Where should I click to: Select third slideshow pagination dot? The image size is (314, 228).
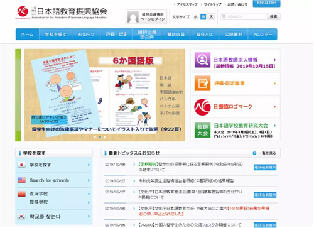click(x=105, y=137)
